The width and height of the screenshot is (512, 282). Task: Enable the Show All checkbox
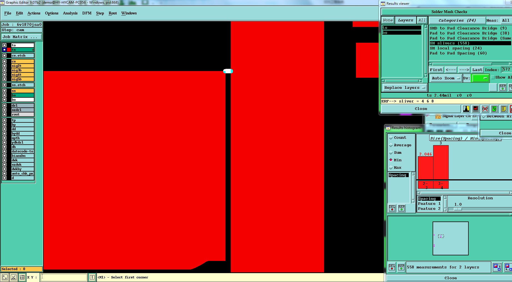tap(493, 77)
